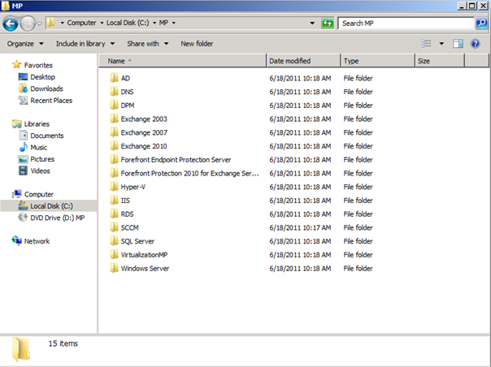The width and height of the screenshot is (491, 367).
Task: Open recent pages dropdown beside Forward arrow
Action: coord(40,24)
